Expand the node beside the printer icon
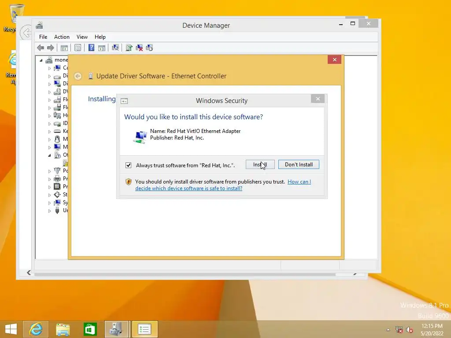The image size is (451, 338). [49, 179]
